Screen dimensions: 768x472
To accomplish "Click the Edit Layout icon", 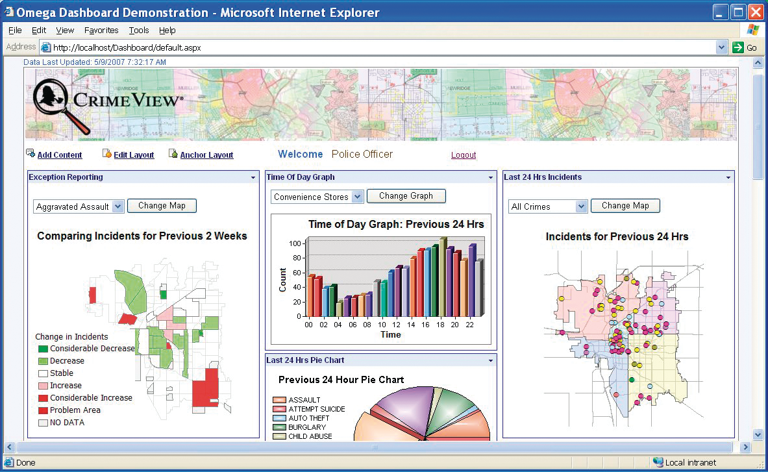I will [x=107, y=154].
